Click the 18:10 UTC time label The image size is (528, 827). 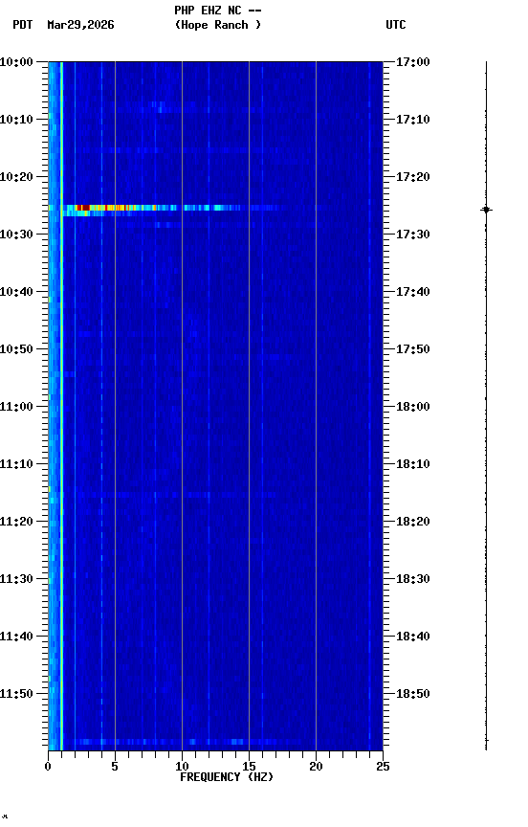click(x=413, y=464)
